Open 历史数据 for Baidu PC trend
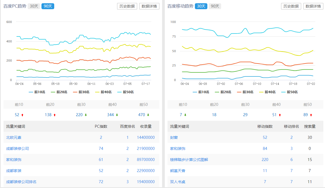The height and width of the screenshot is (188, 325). [127, 6]
